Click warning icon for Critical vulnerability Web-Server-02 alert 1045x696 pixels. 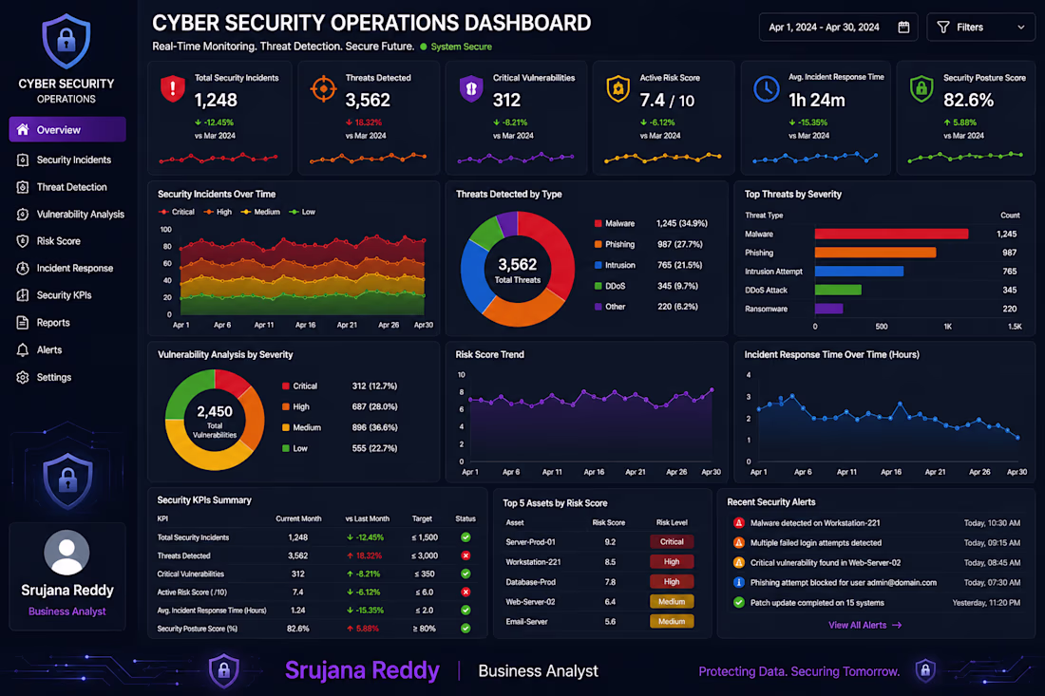pyautogui.click(x=738, y=563)
